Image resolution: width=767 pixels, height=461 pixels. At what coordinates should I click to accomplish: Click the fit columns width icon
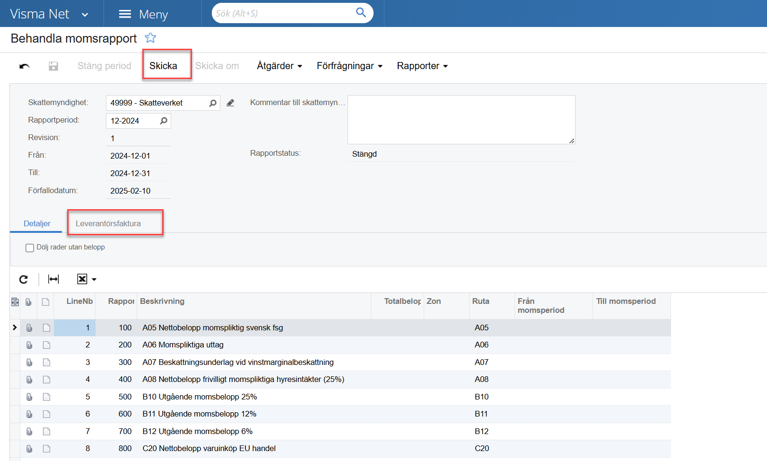[x=53, y=279]
